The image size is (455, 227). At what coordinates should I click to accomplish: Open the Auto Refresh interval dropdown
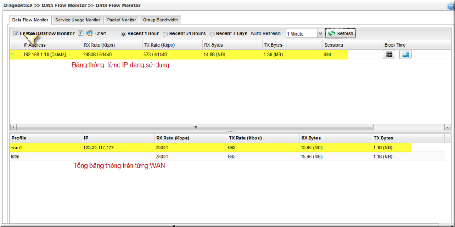[320, 34]
